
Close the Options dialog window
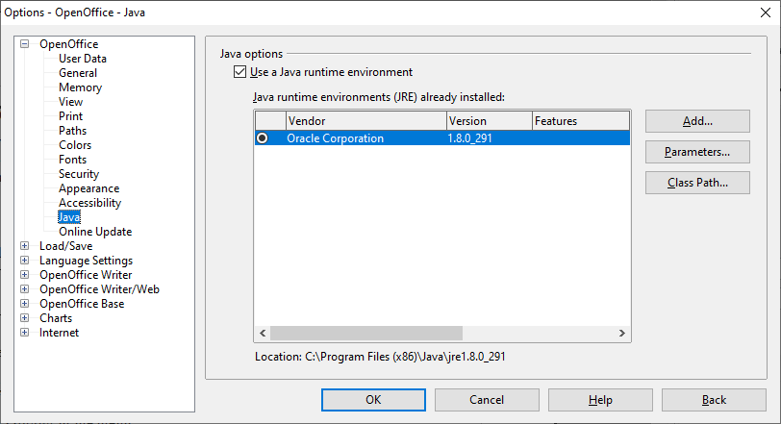pos(766,12)
